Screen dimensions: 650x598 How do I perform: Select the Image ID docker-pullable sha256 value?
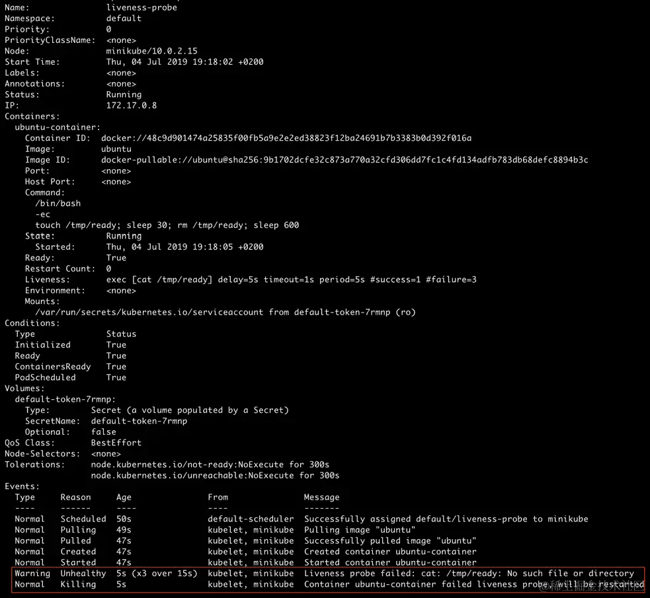point(345,159)
